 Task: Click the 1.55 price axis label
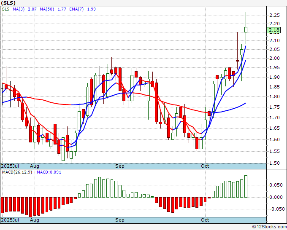coord(275,151)
